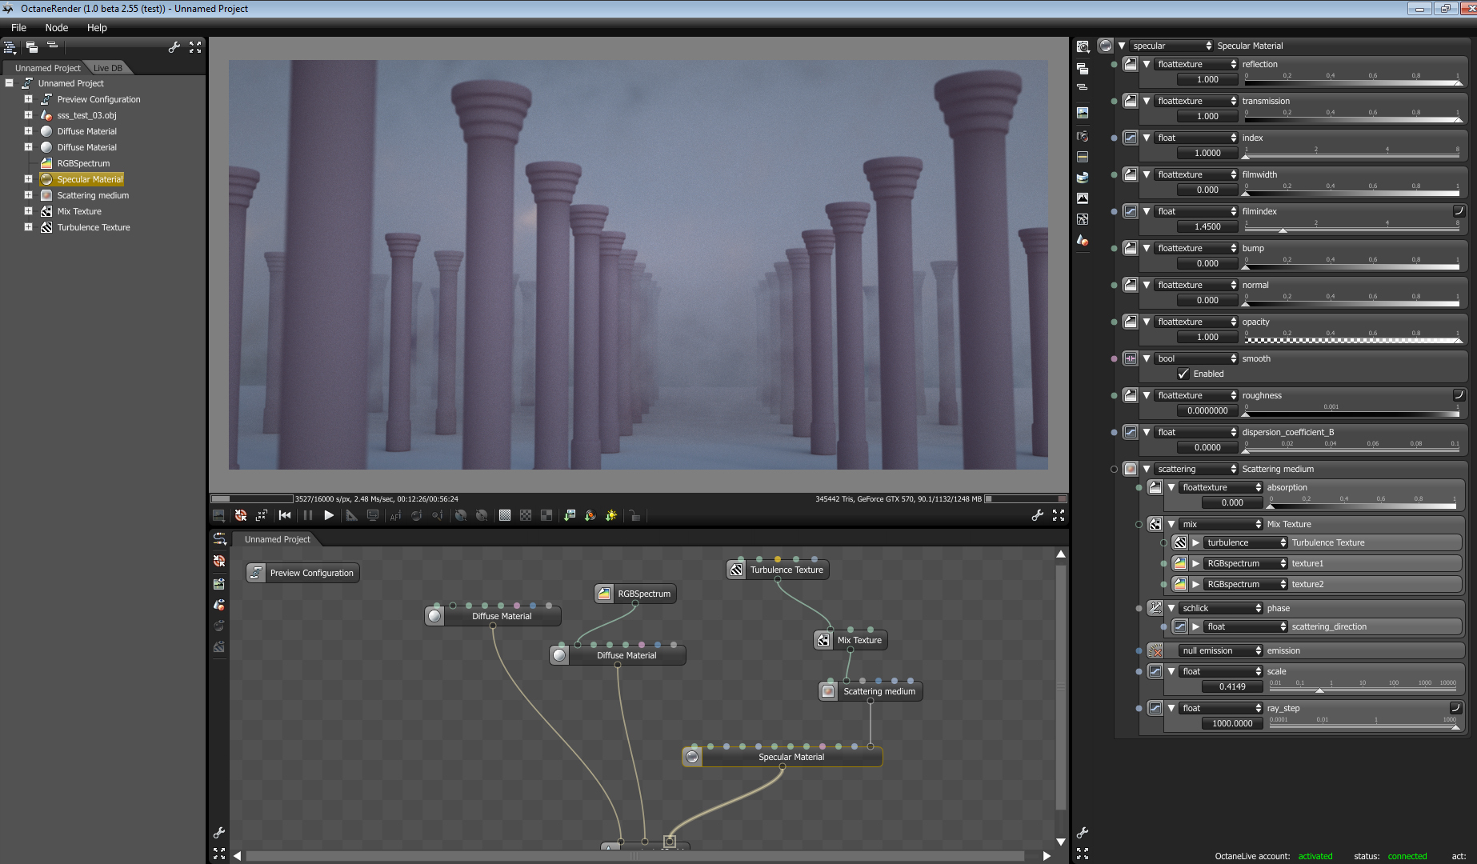Select Turbulence Texture in project tree
Screen dimensions: 1477x864
coord(94,227)
